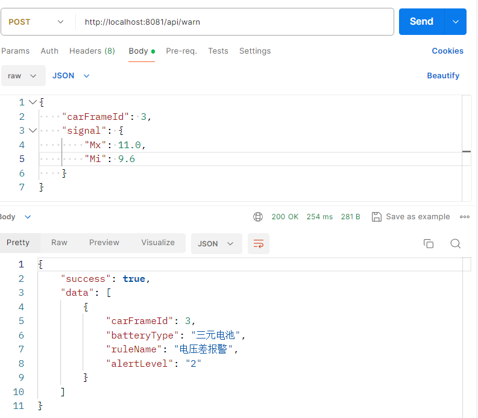Open the Send options dropdown arrow
This screenshot has width=478, height=418.
[456, 22]
